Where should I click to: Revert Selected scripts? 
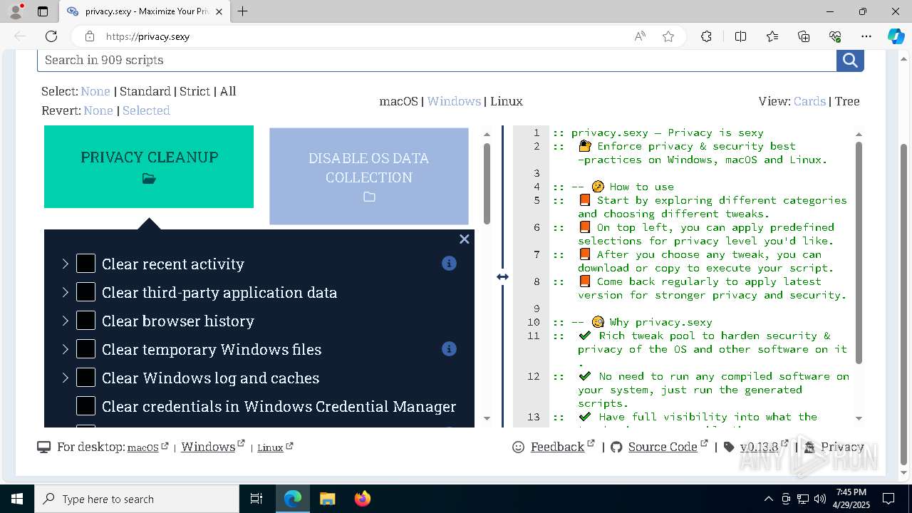tap(146, 110)
